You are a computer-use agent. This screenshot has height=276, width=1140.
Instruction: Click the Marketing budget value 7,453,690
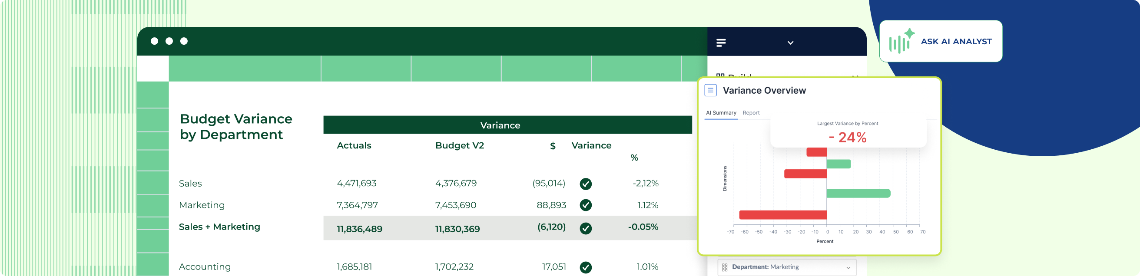456,205
